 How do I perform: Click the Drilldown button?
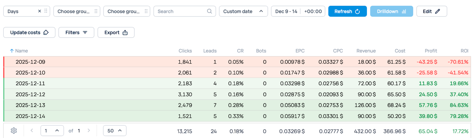[x=391, y=11]
